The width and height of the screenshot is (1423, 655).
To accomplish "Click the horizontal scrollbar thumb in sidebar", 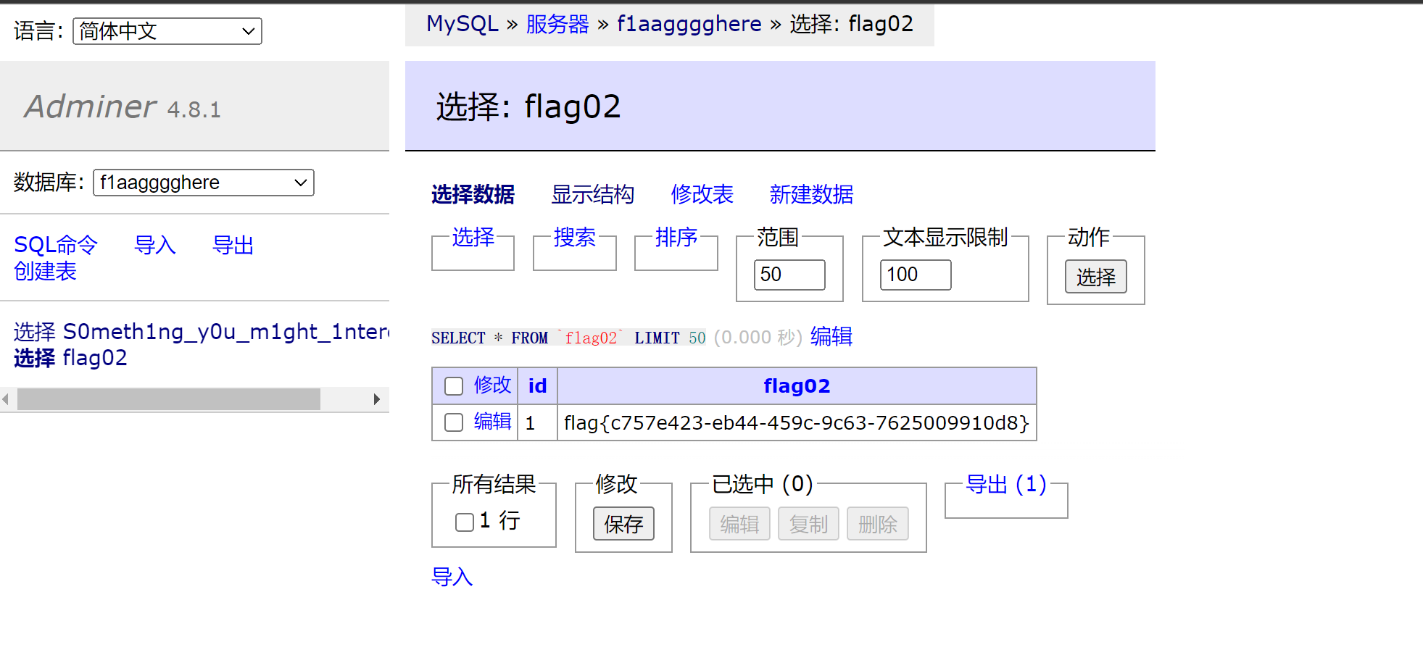I will pos(169,399).
